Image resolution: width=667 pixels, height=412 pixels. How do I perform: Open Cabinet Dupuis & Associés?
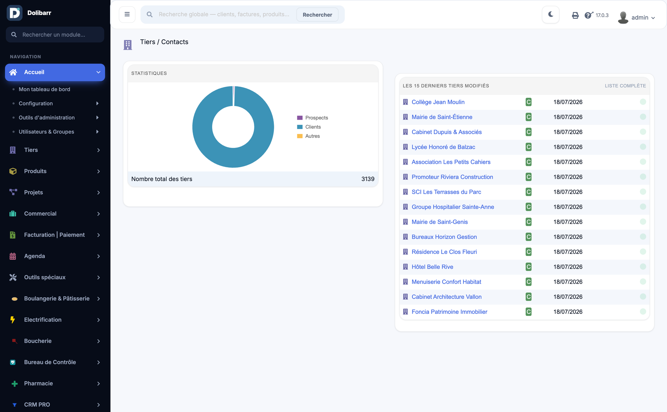point(447,132)
